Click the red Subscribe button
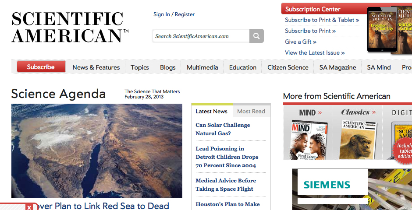 click(41, 66)
